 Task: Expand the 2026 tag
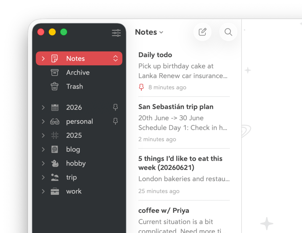(x=43, y=107)
